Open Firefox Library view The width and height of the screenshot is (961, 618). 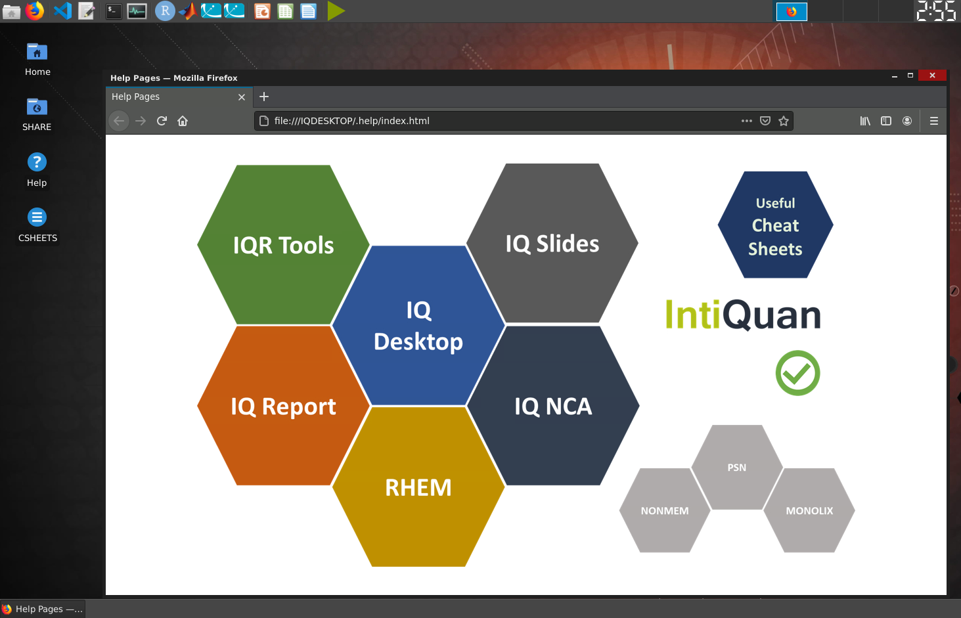865,121
